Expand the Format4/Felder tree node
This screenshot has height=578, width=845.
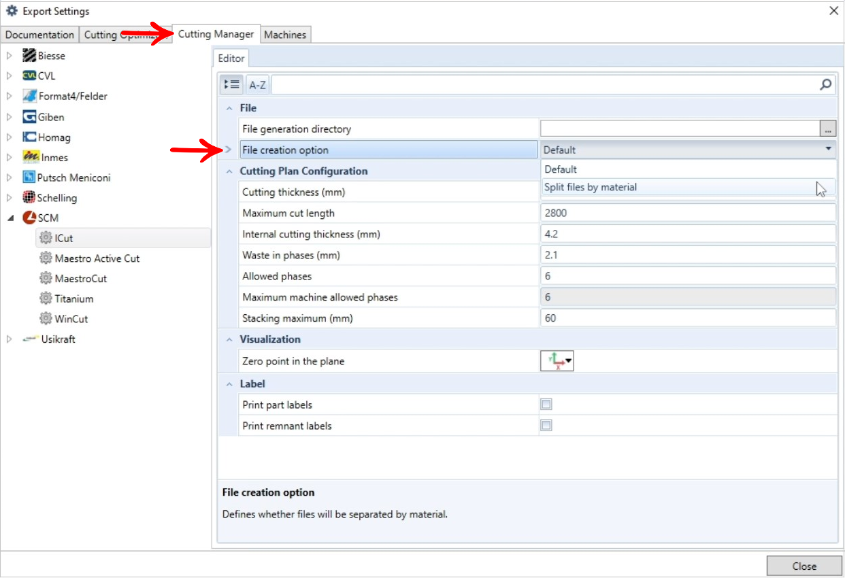[10, 96]
